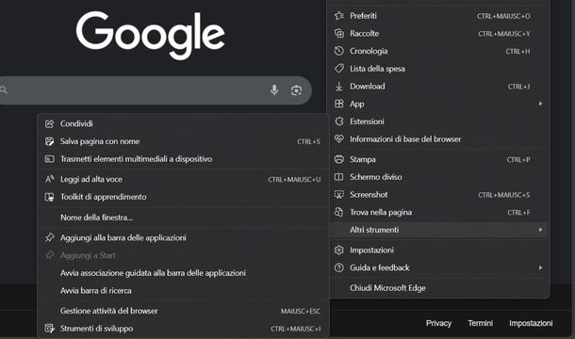Image resolution: width=575 pixels, height=339 pixels.
Task: Click the browser essentials heart icon
Action: [x=339, y=139]
